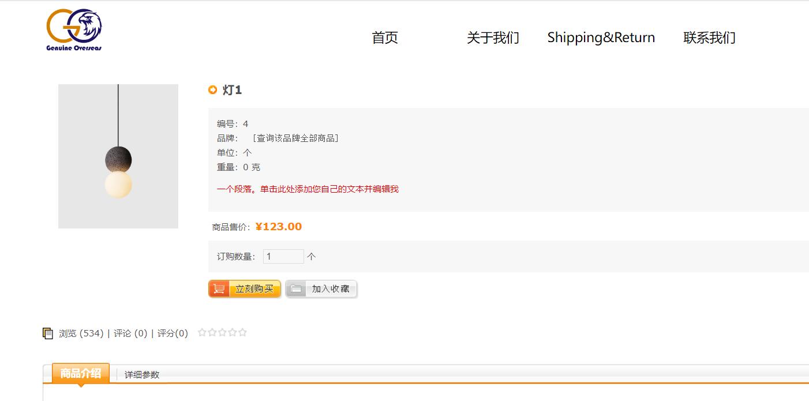
Task: Click the page icon beside 浏览 count
Action: click(48, 333)
